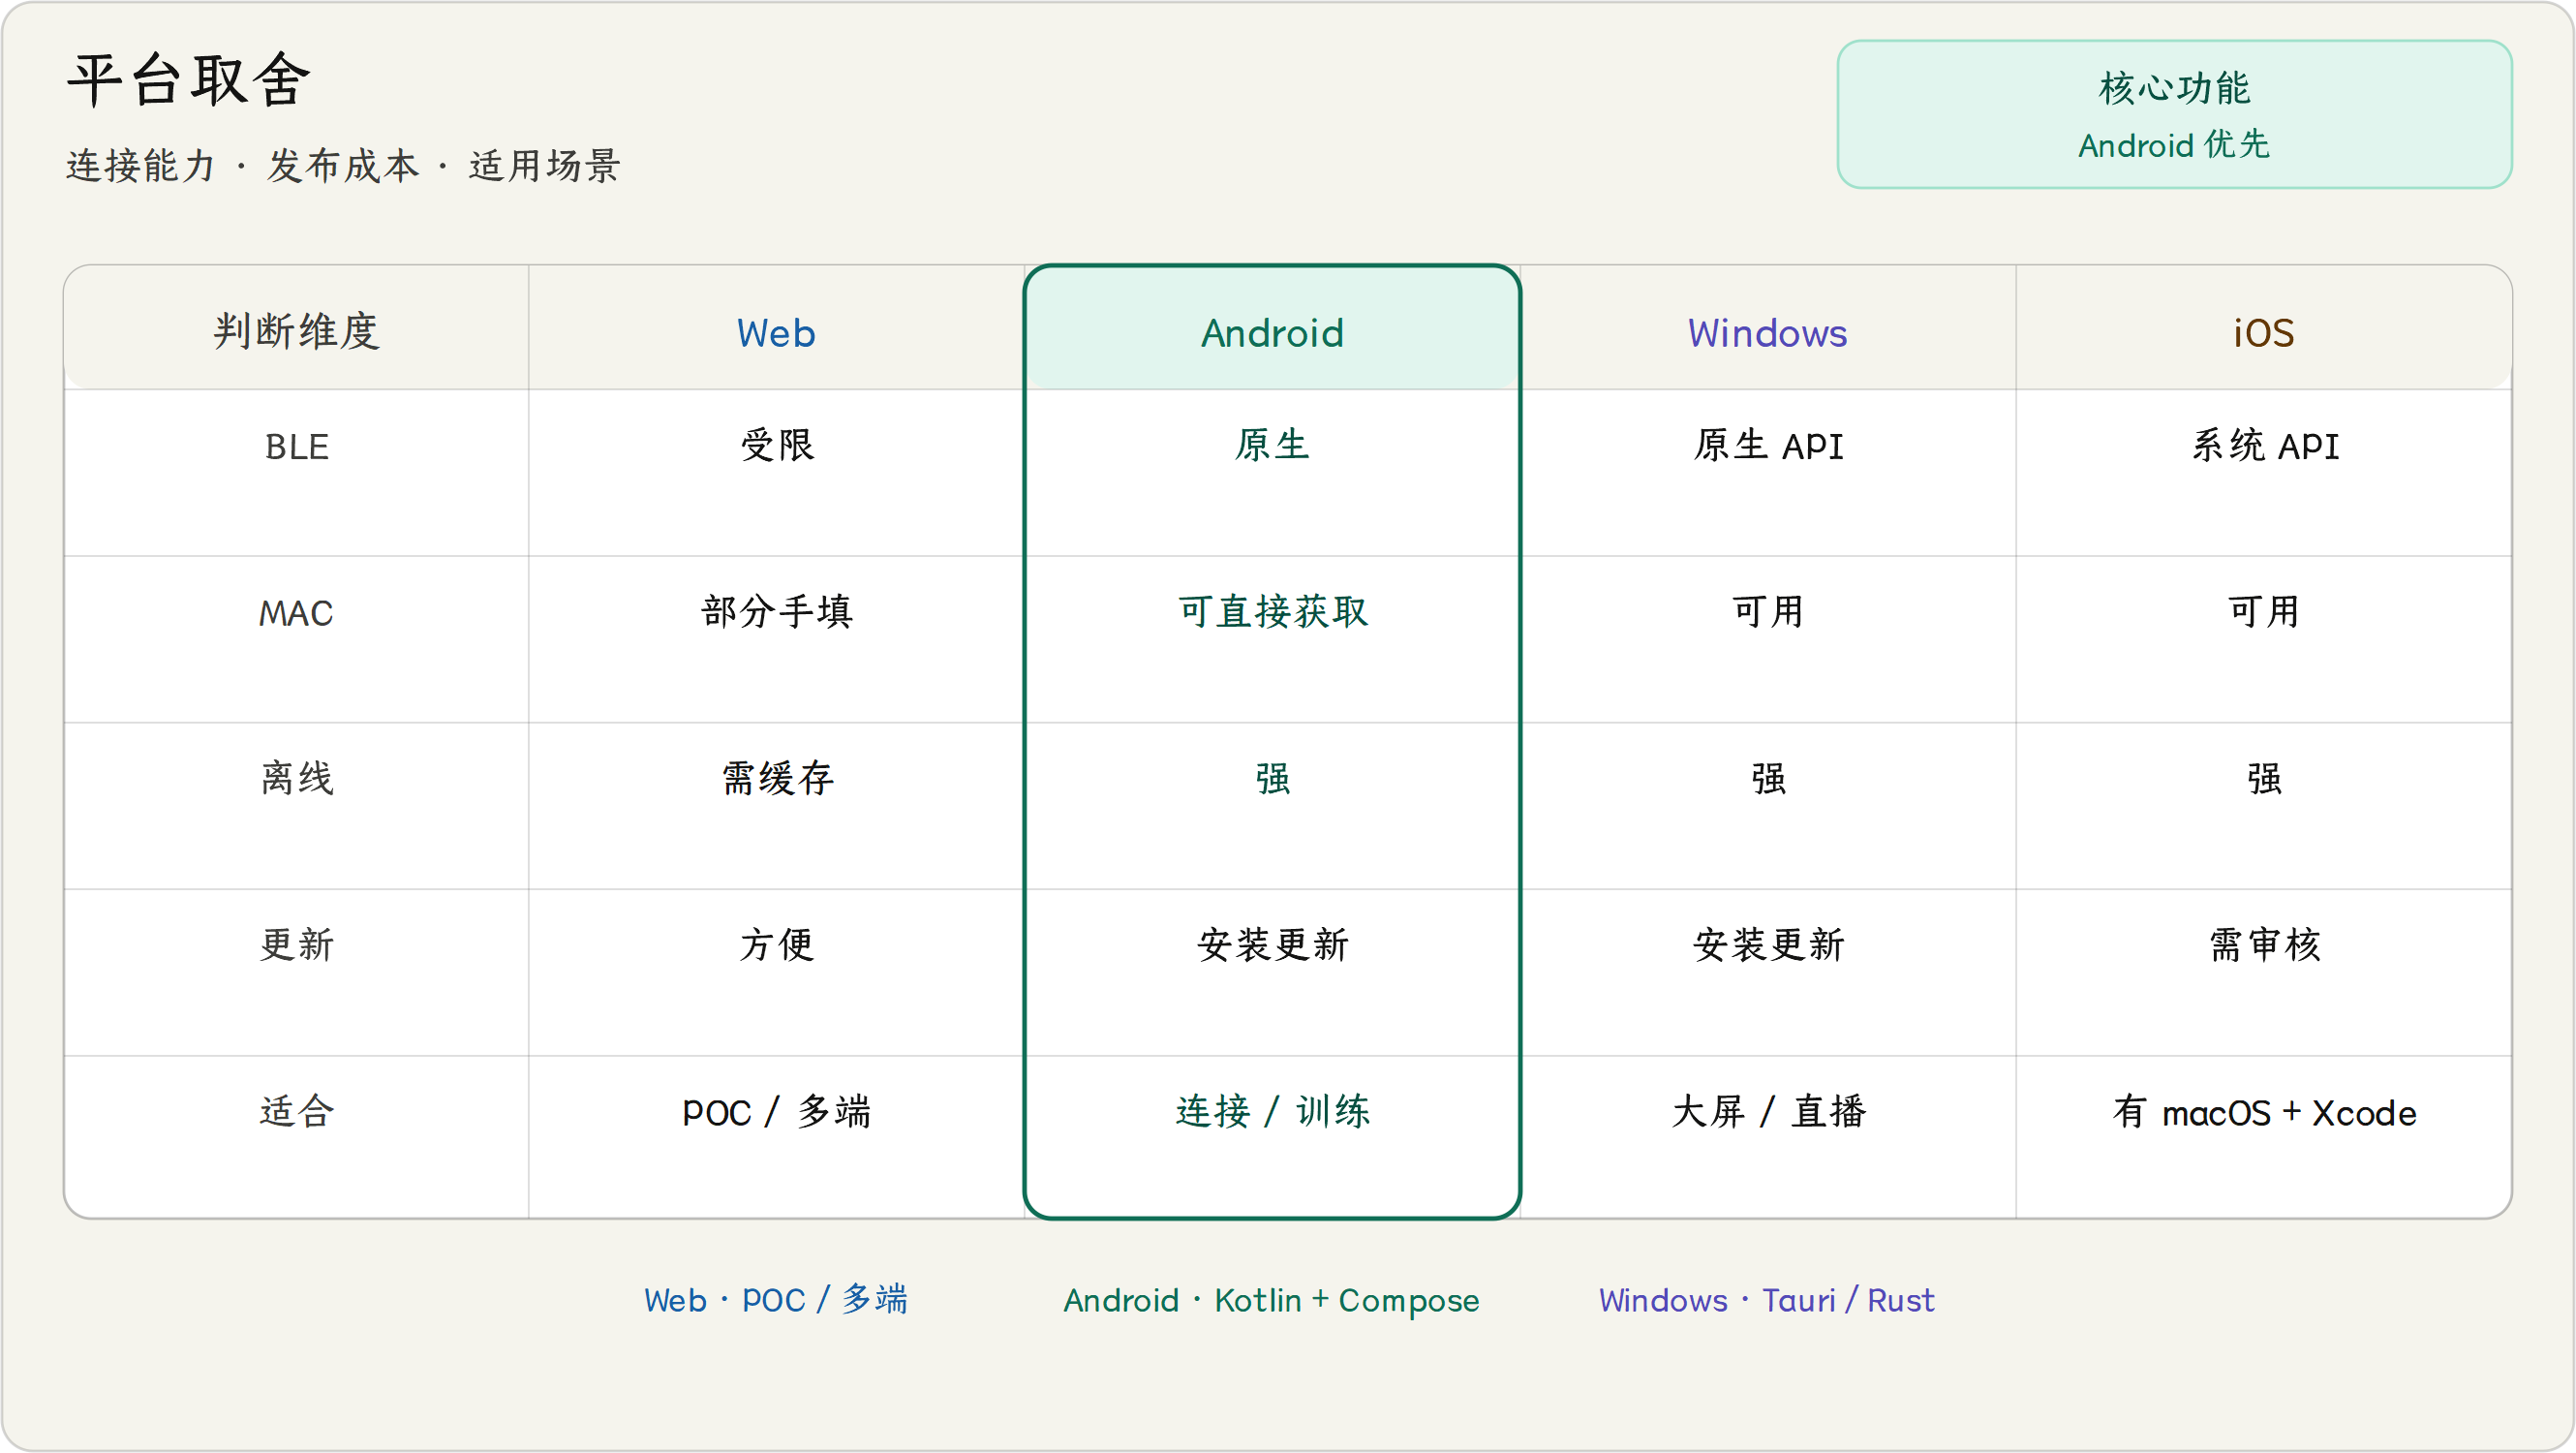Click the footer note "Windows · Tauri / Rust"
Screen dimensions: 2576x1453
tap(1766, 1300)
